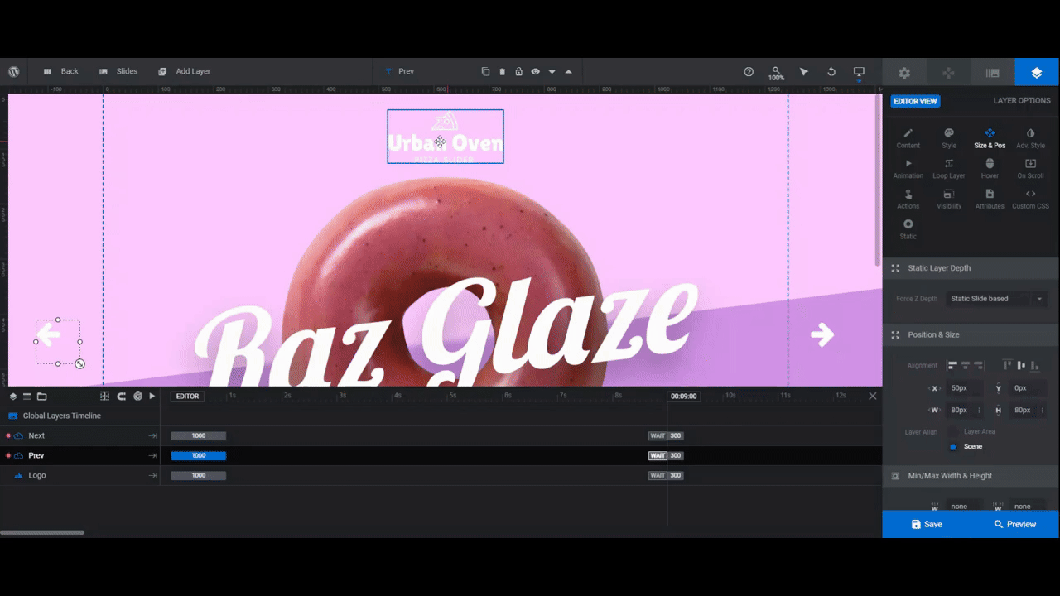Toggle layer visibility eye in toolbar
Screen dimensions: 1060x596
pos(535,72)
